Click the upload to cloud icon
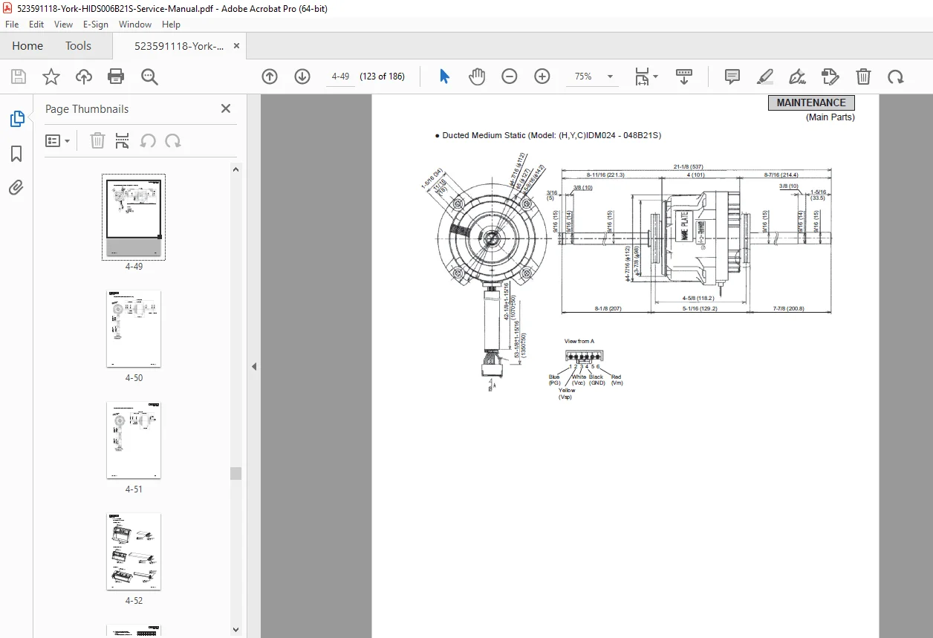933x638 pixels. click(84, 77)
